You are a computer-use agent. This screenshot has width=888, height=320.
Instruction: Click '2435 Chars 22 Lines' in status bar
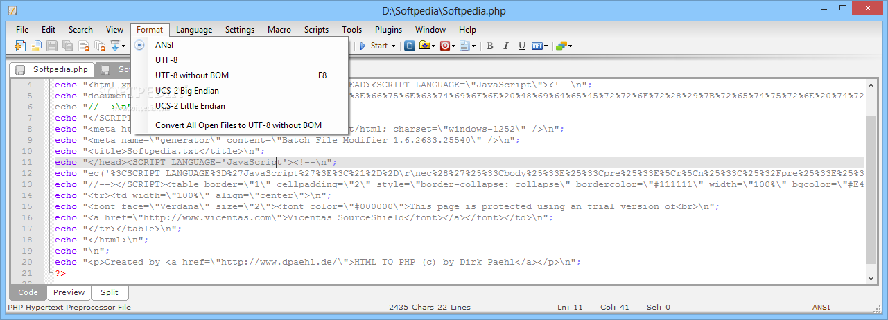pos(430,307)
